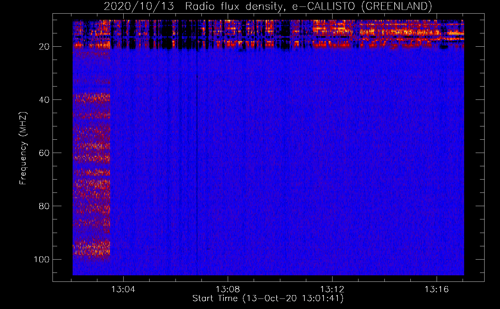Viewport: 500px width, 309px height.
Task: Click the 80 MHz frequency tick label
Action: coord(44,206)
